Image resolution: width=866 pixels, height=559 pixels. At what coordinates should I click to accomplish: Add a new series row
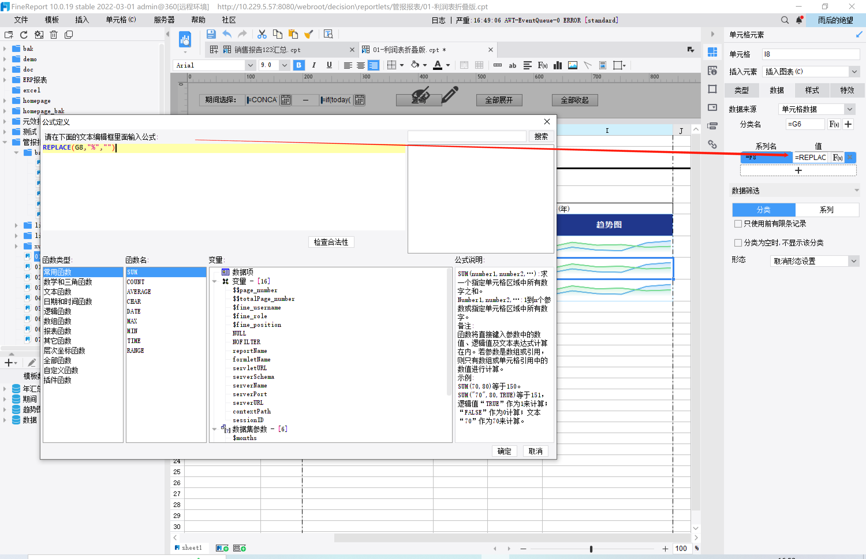point(798,170)
